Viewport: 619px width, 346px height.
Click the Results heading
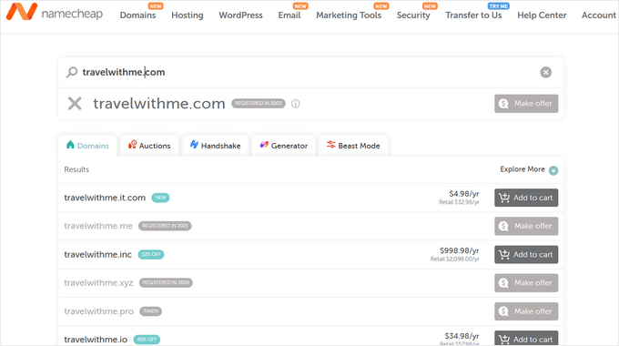(x=76, y=169)
